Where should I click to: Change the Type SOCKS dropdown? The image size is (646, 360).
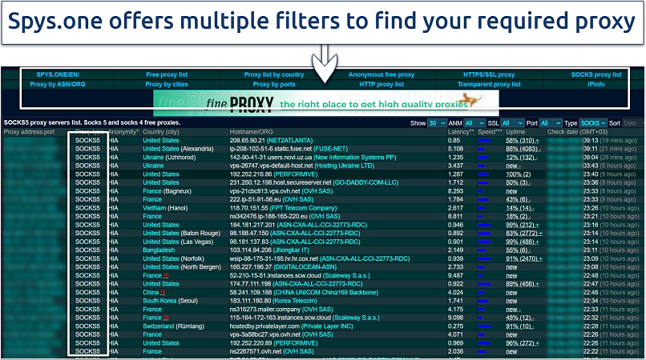tap(595, 123)
